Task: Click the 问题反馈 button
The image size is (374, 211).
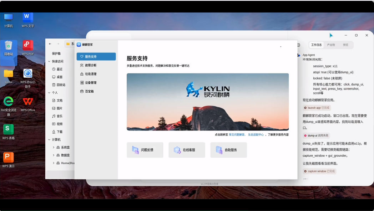Action: 145,150
